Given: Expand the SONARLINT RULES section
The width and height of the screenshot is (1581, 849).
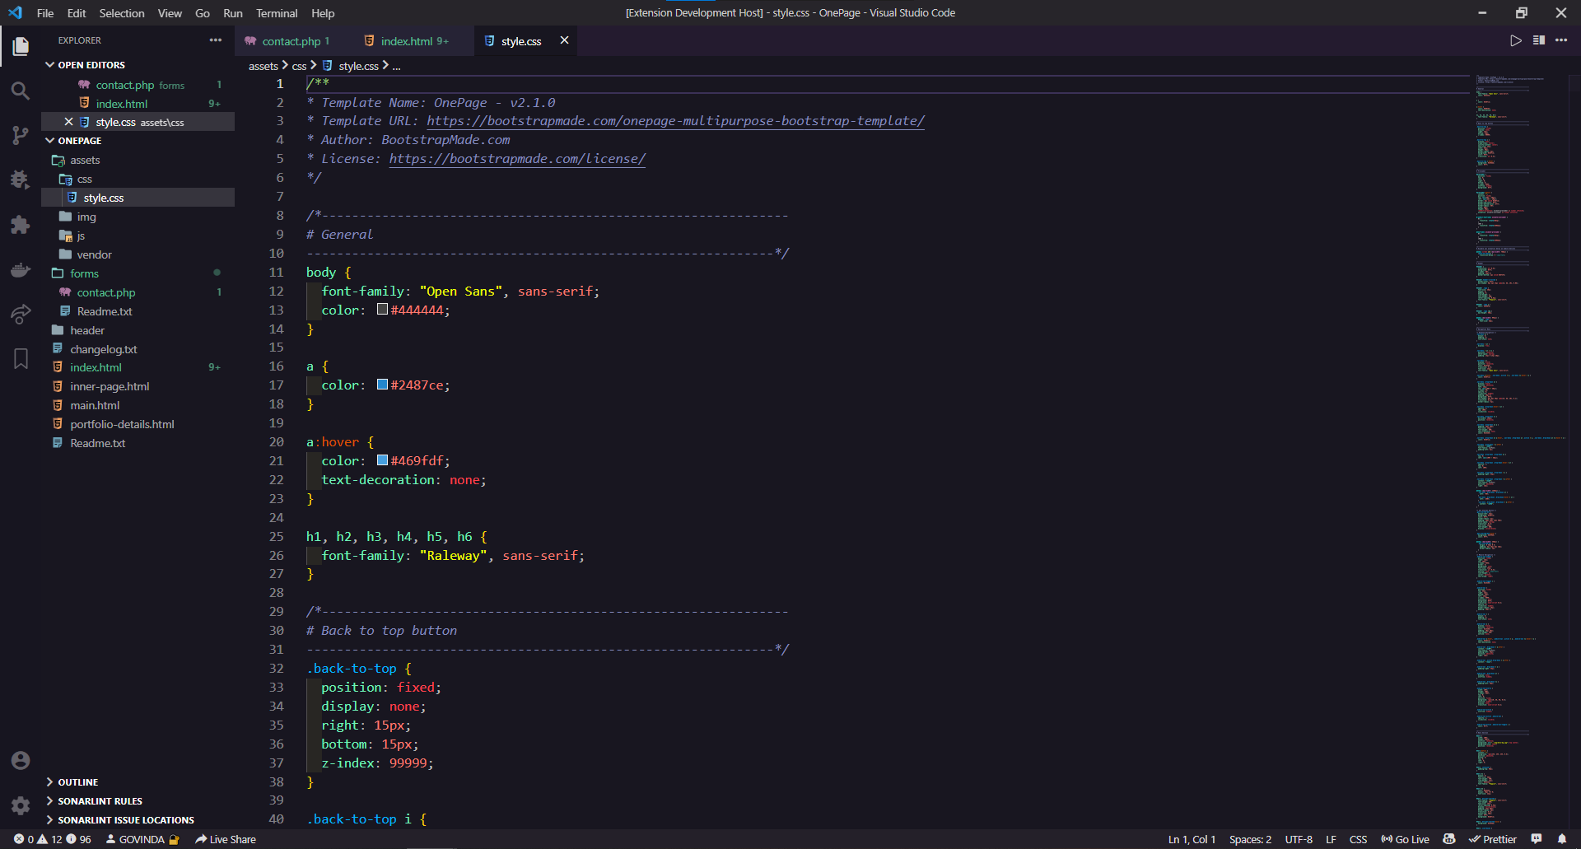Looking at the screenshot, I should coord(138,801).
